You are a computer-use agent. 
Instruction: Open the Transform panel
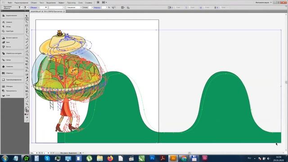tap(12, 80)
